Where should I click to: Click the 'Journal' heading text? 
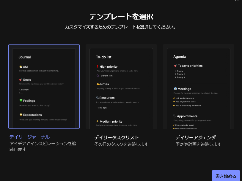point(25,57)
